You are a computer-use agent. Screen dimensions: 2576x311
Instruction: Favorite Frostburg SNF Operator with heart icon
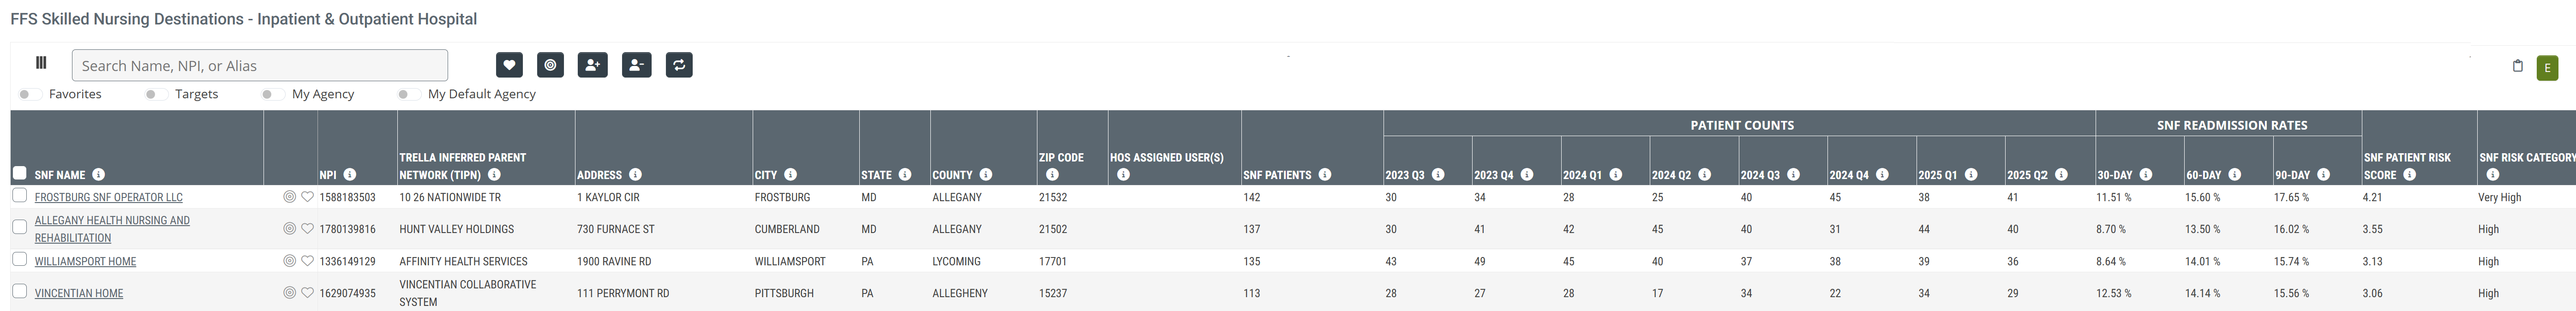coord(308,197)
